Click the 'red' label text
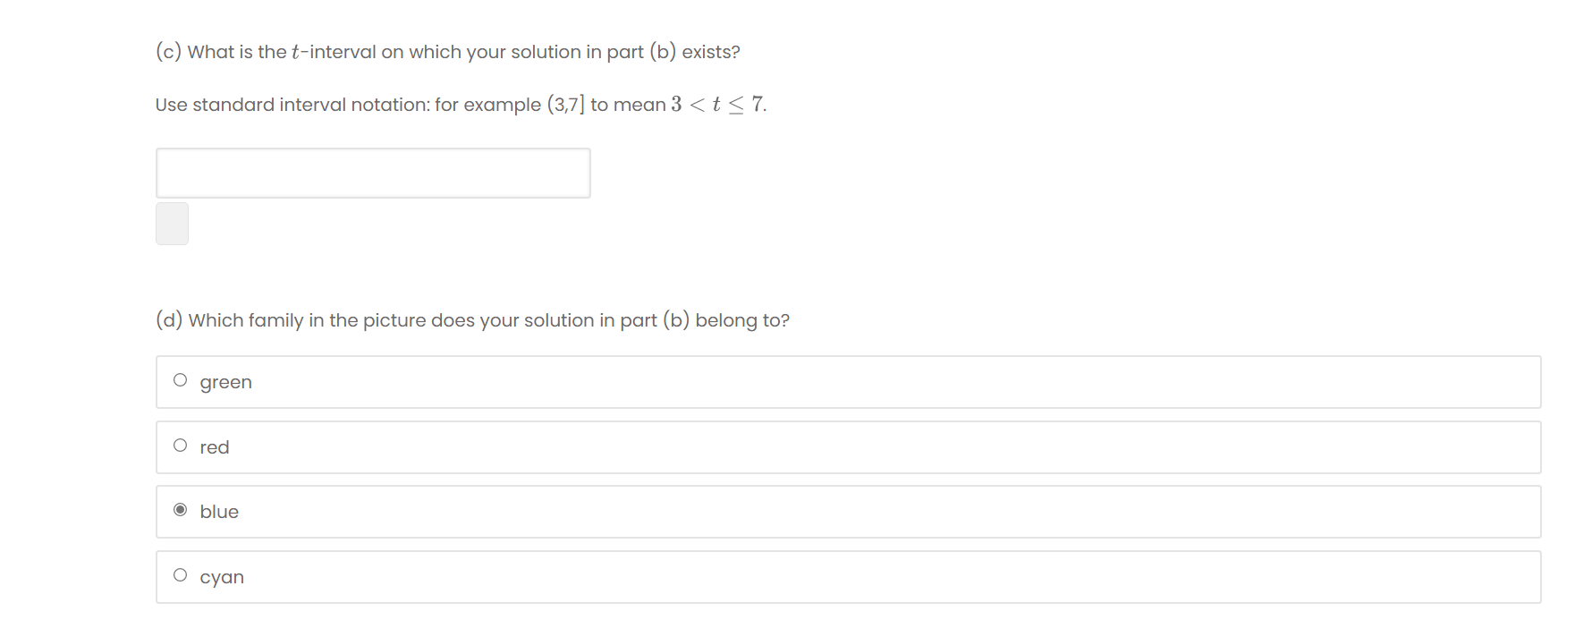 click(x=214, y=447)
